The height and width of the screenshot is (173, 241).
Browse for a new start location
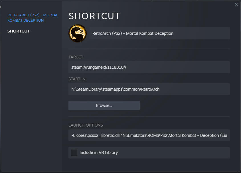pos(104,105)
